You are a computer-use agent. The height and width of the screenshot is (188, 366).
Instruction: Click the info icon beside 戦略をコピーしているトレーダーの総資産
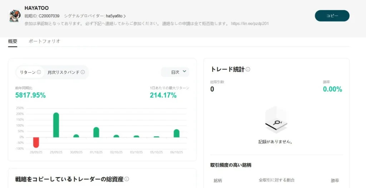tap(127, 179)
